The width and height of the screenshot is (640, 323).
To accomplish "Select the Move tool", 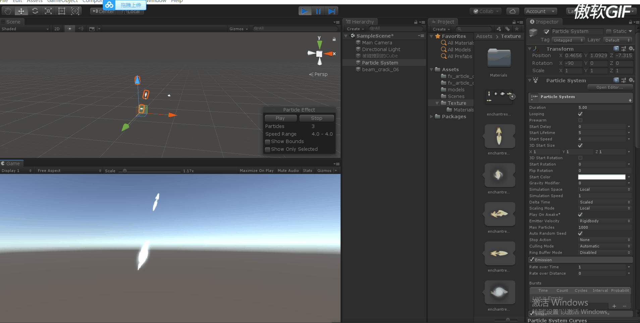I will click(x=21, y=11).
